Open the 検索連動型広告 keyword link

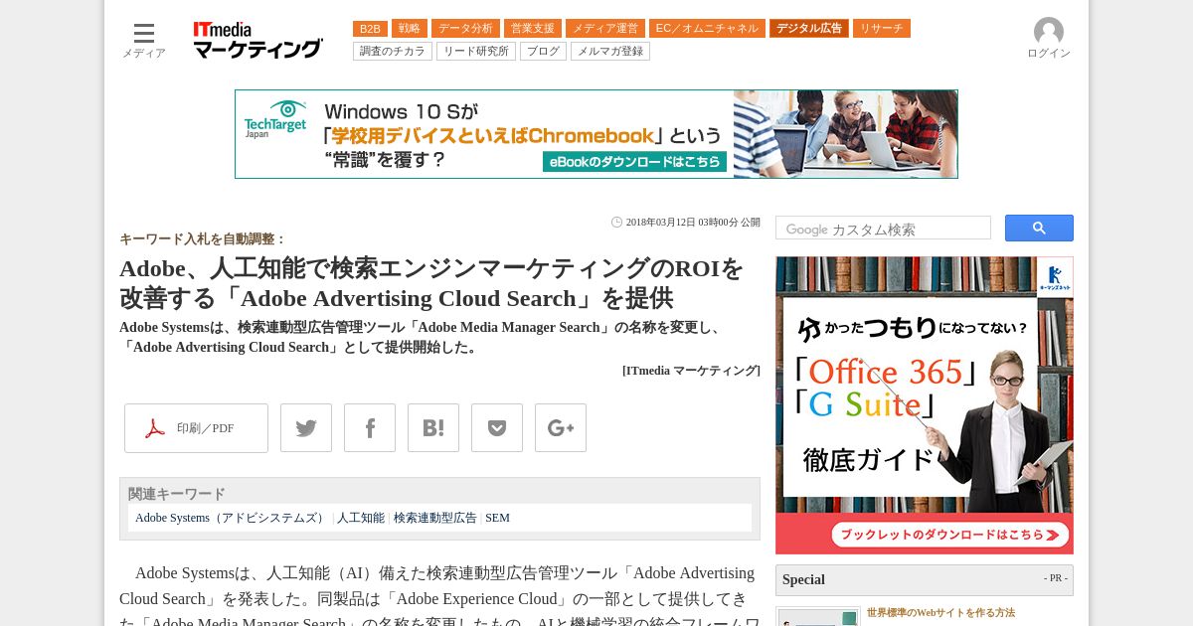coord(435,518)
